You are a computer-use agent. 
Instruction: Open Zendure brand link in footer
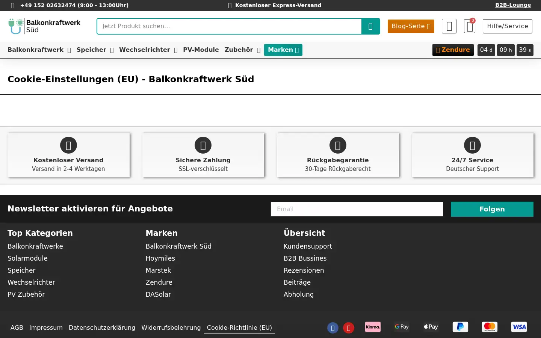click(x=159, y=282)
